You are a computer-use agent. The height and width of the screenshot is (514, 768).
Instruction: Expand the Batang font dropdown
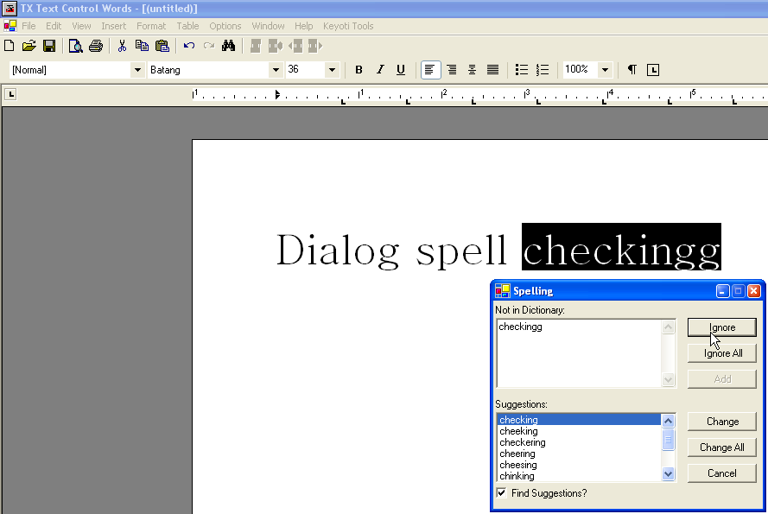click(x=276, y=70)
